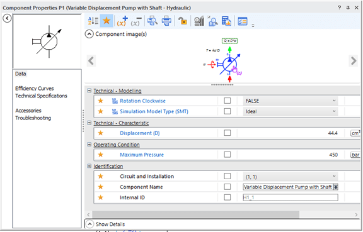Click the Displacement (D) property link
The width and height of the screenshot is (363, 232).
[x=140, y=133]
